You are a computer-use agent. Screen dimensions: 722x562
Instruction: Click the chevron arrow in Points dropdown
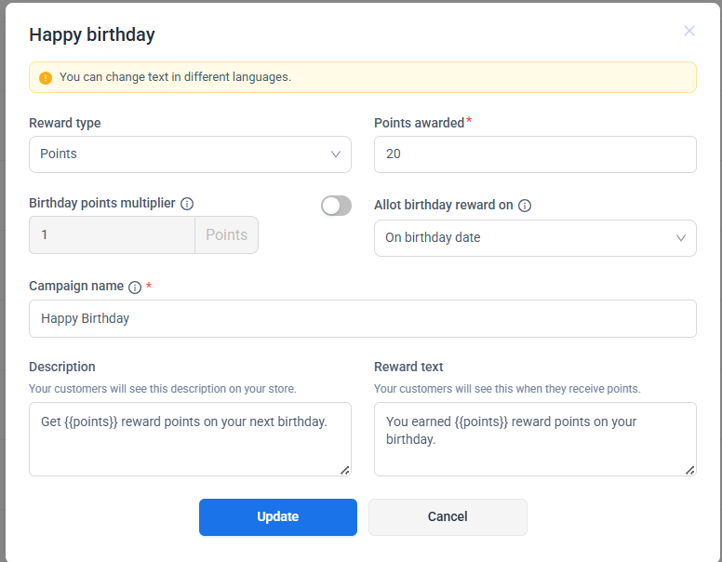[x=336, y=154]
